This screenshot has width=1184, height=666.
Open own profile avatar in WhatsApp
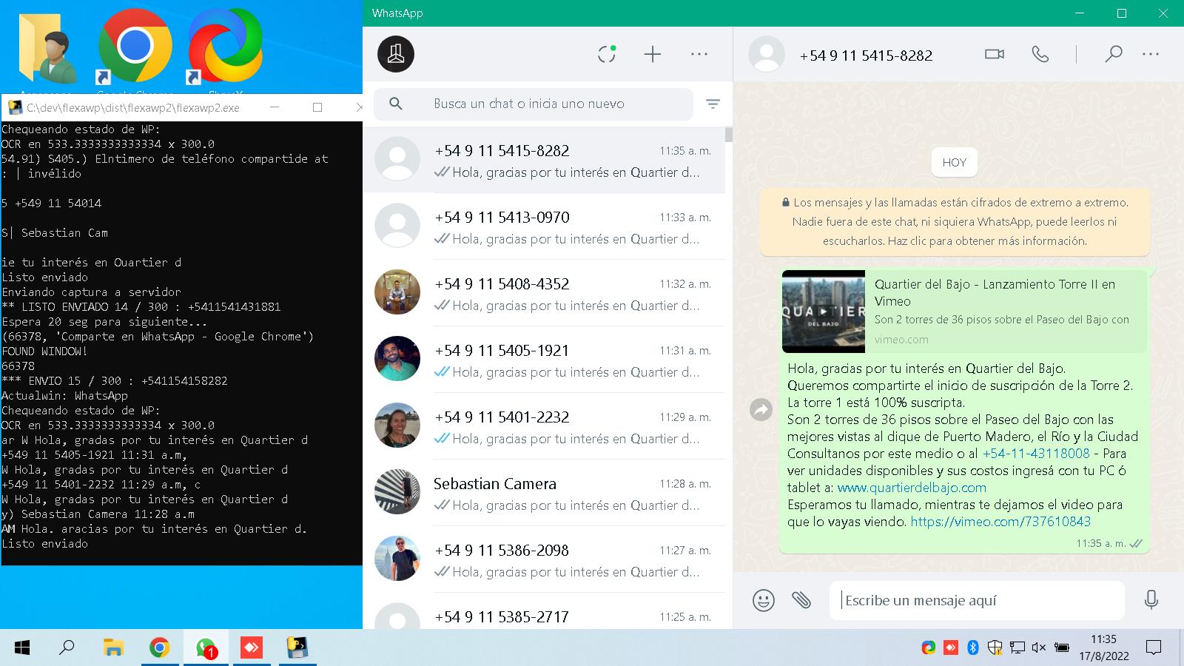(396, 54)
